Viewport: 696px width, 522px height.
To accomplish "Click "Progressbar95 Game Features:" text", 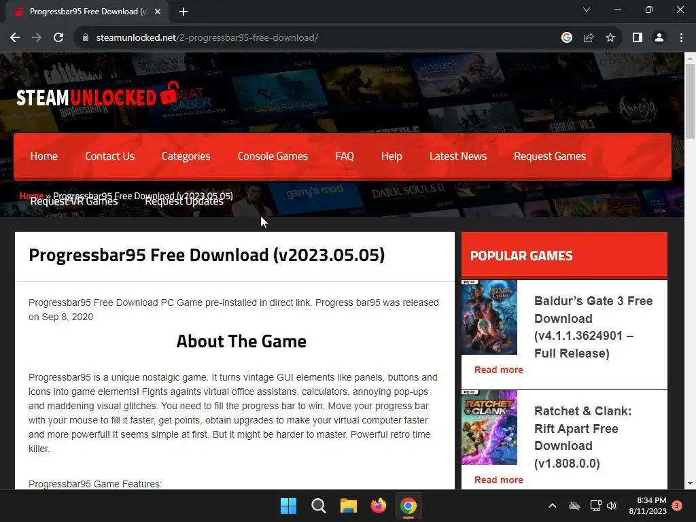I will (x=95, y=484).
